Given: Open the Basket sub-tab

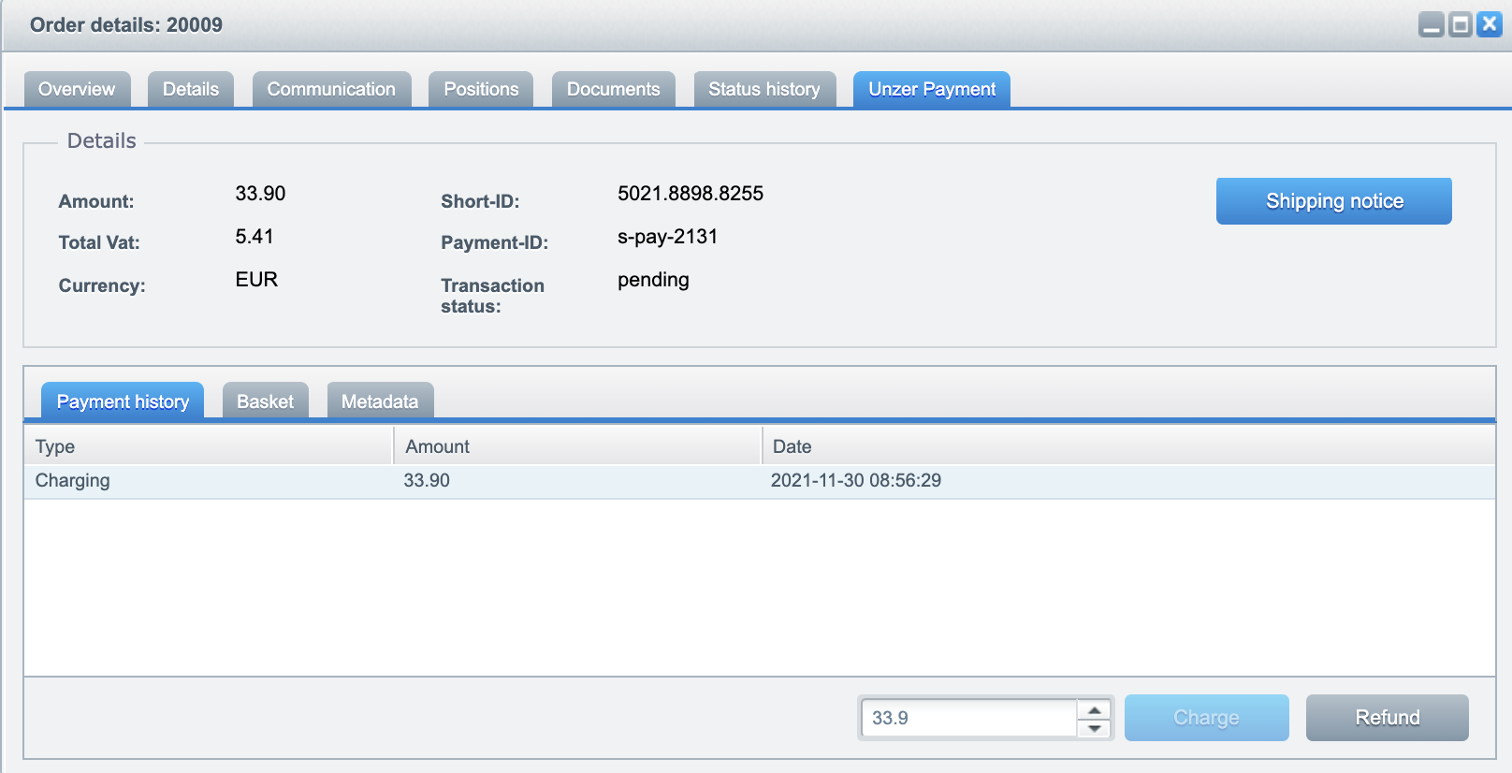Looking at the screenshot, I should (x=266, y=401).
